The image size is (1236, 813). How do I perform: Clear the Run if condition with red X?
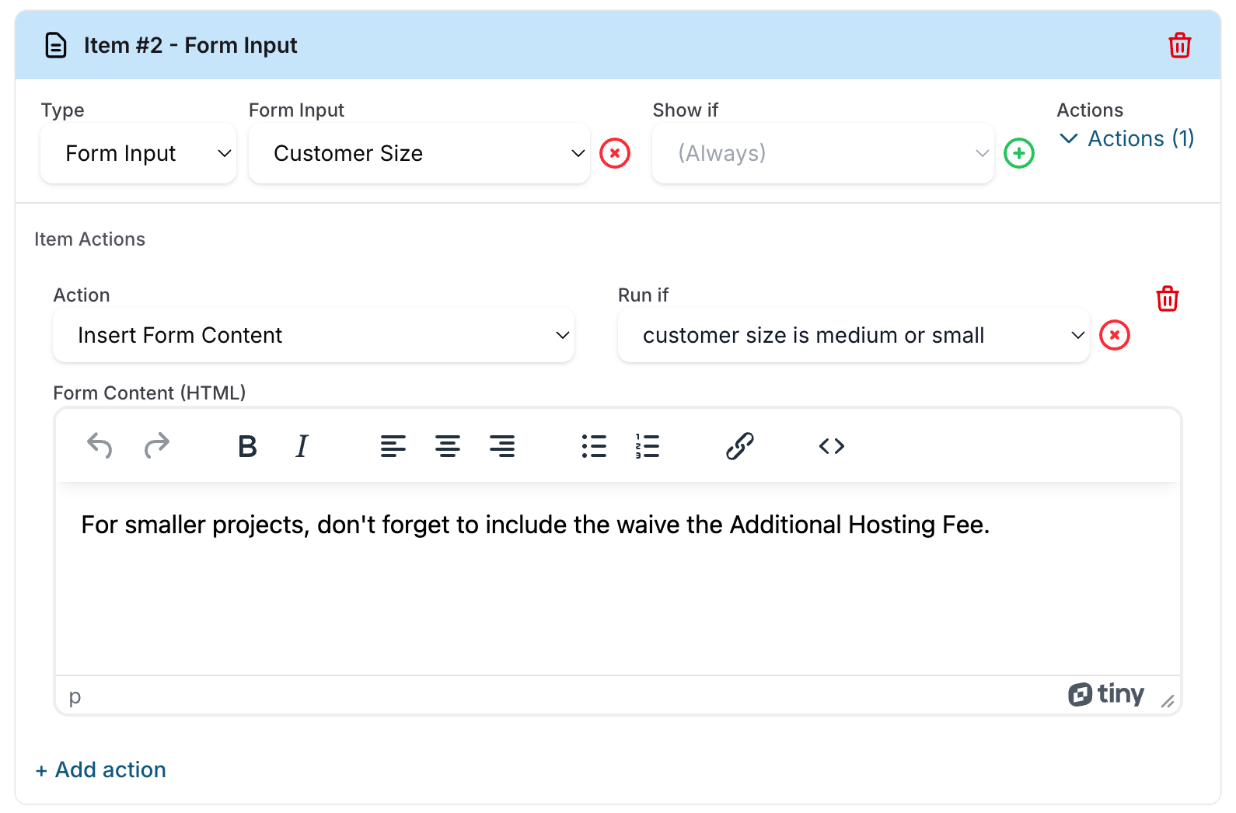point(1114,335)
